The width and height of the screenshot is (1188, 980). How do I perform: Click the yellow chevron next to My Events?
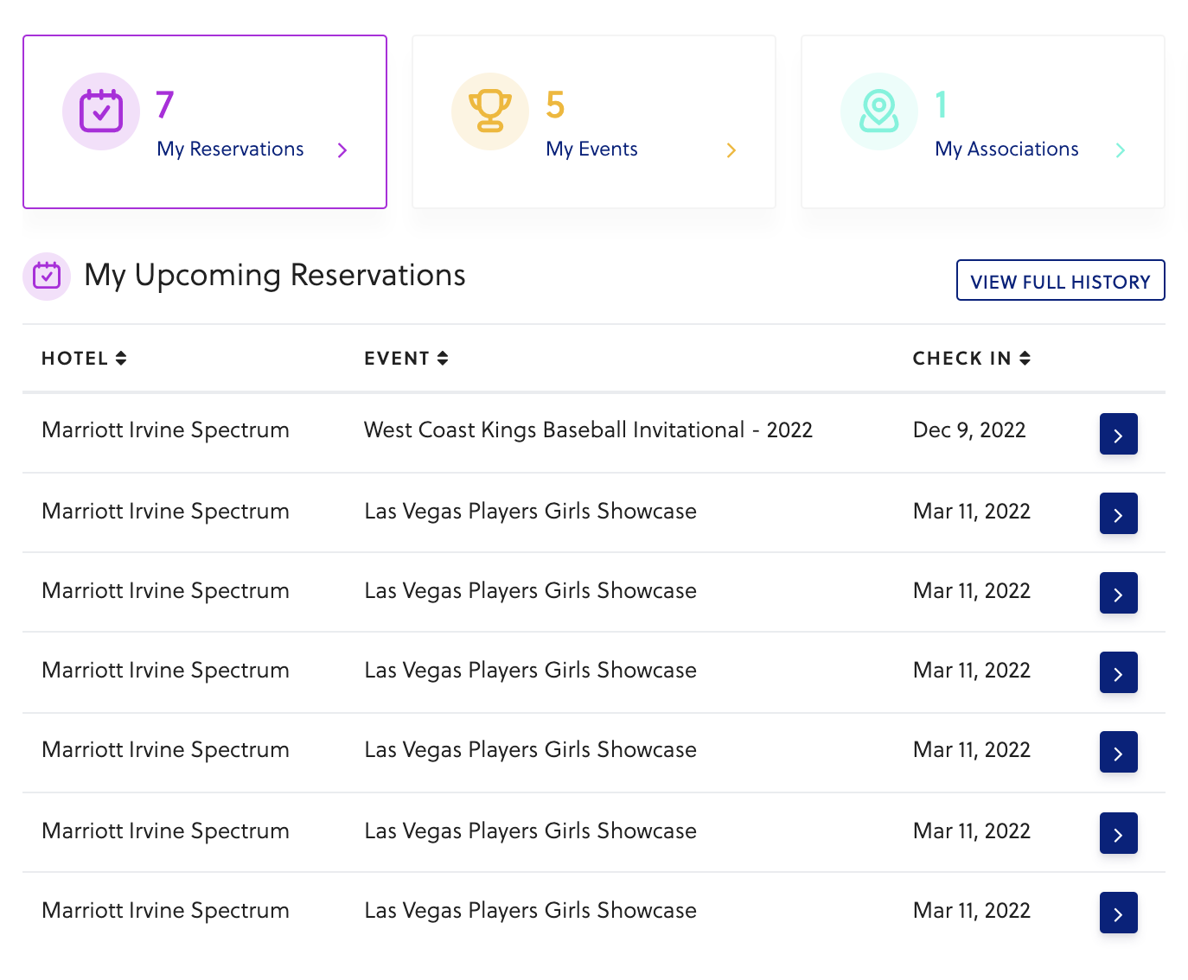coord(731,150)
